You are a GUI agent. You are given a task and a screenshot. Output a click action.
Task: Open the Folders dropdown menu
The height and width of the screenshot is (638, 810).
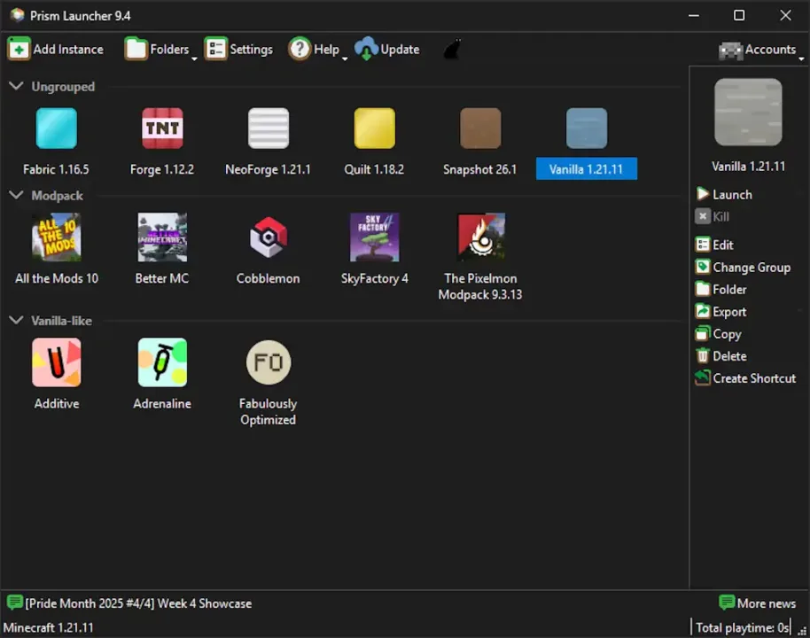tap(160, 50)
